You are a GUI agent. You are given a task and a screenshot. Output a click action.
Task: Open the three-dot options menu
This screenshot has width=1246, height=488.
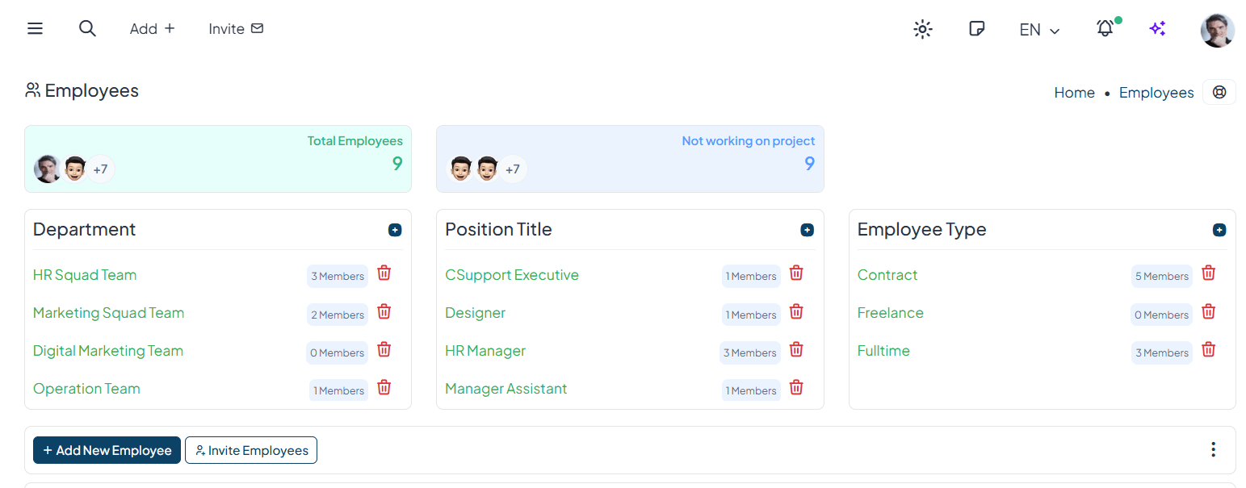[x=1213, y=449]
